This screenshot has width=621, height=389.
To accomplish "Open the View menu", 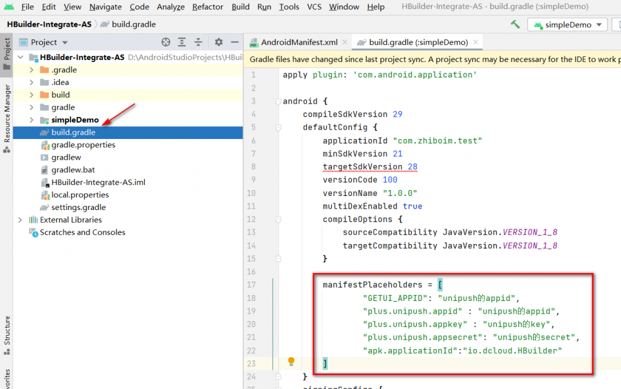I will [73, 7].
